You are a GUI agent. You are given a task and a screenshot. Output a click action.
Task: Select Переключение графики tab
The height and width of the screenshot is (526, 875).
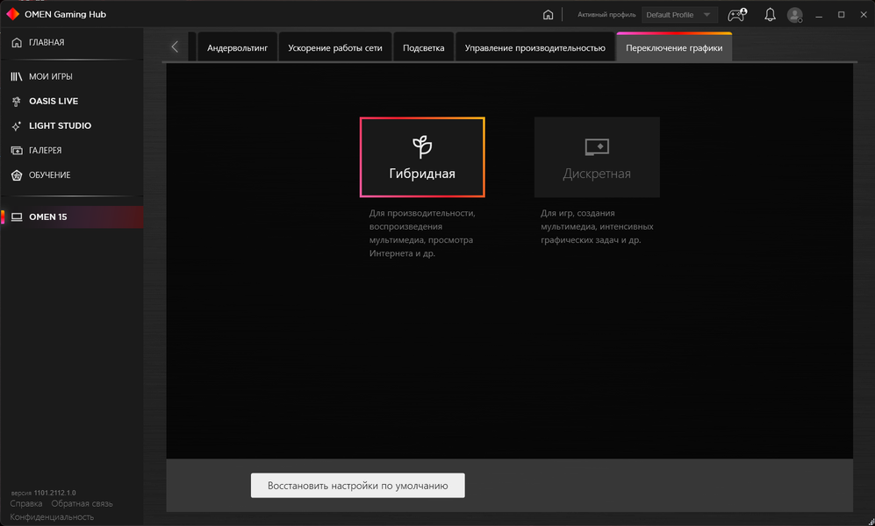[674, 48]
